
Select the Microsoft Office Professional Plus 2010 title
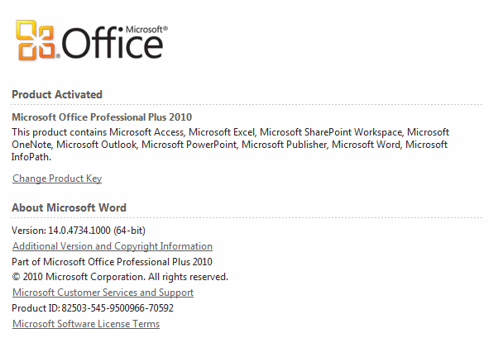(102, 117)
